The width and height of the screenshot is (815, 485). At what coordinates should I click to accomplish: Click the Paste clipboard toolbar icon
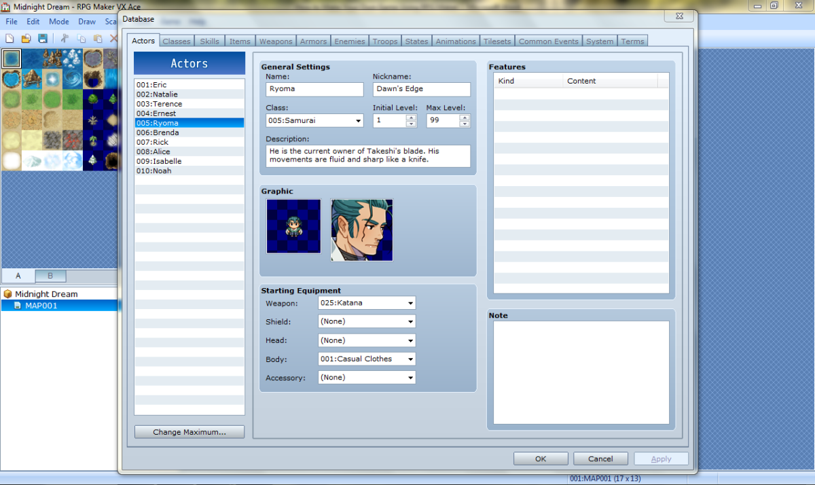[98, 39]
